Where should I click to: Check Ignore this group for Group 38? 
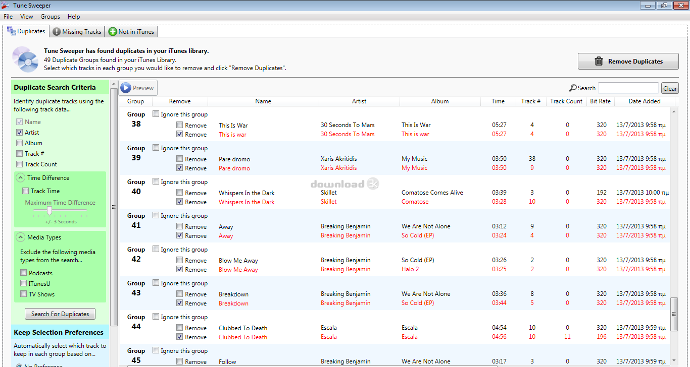point(156,114)
